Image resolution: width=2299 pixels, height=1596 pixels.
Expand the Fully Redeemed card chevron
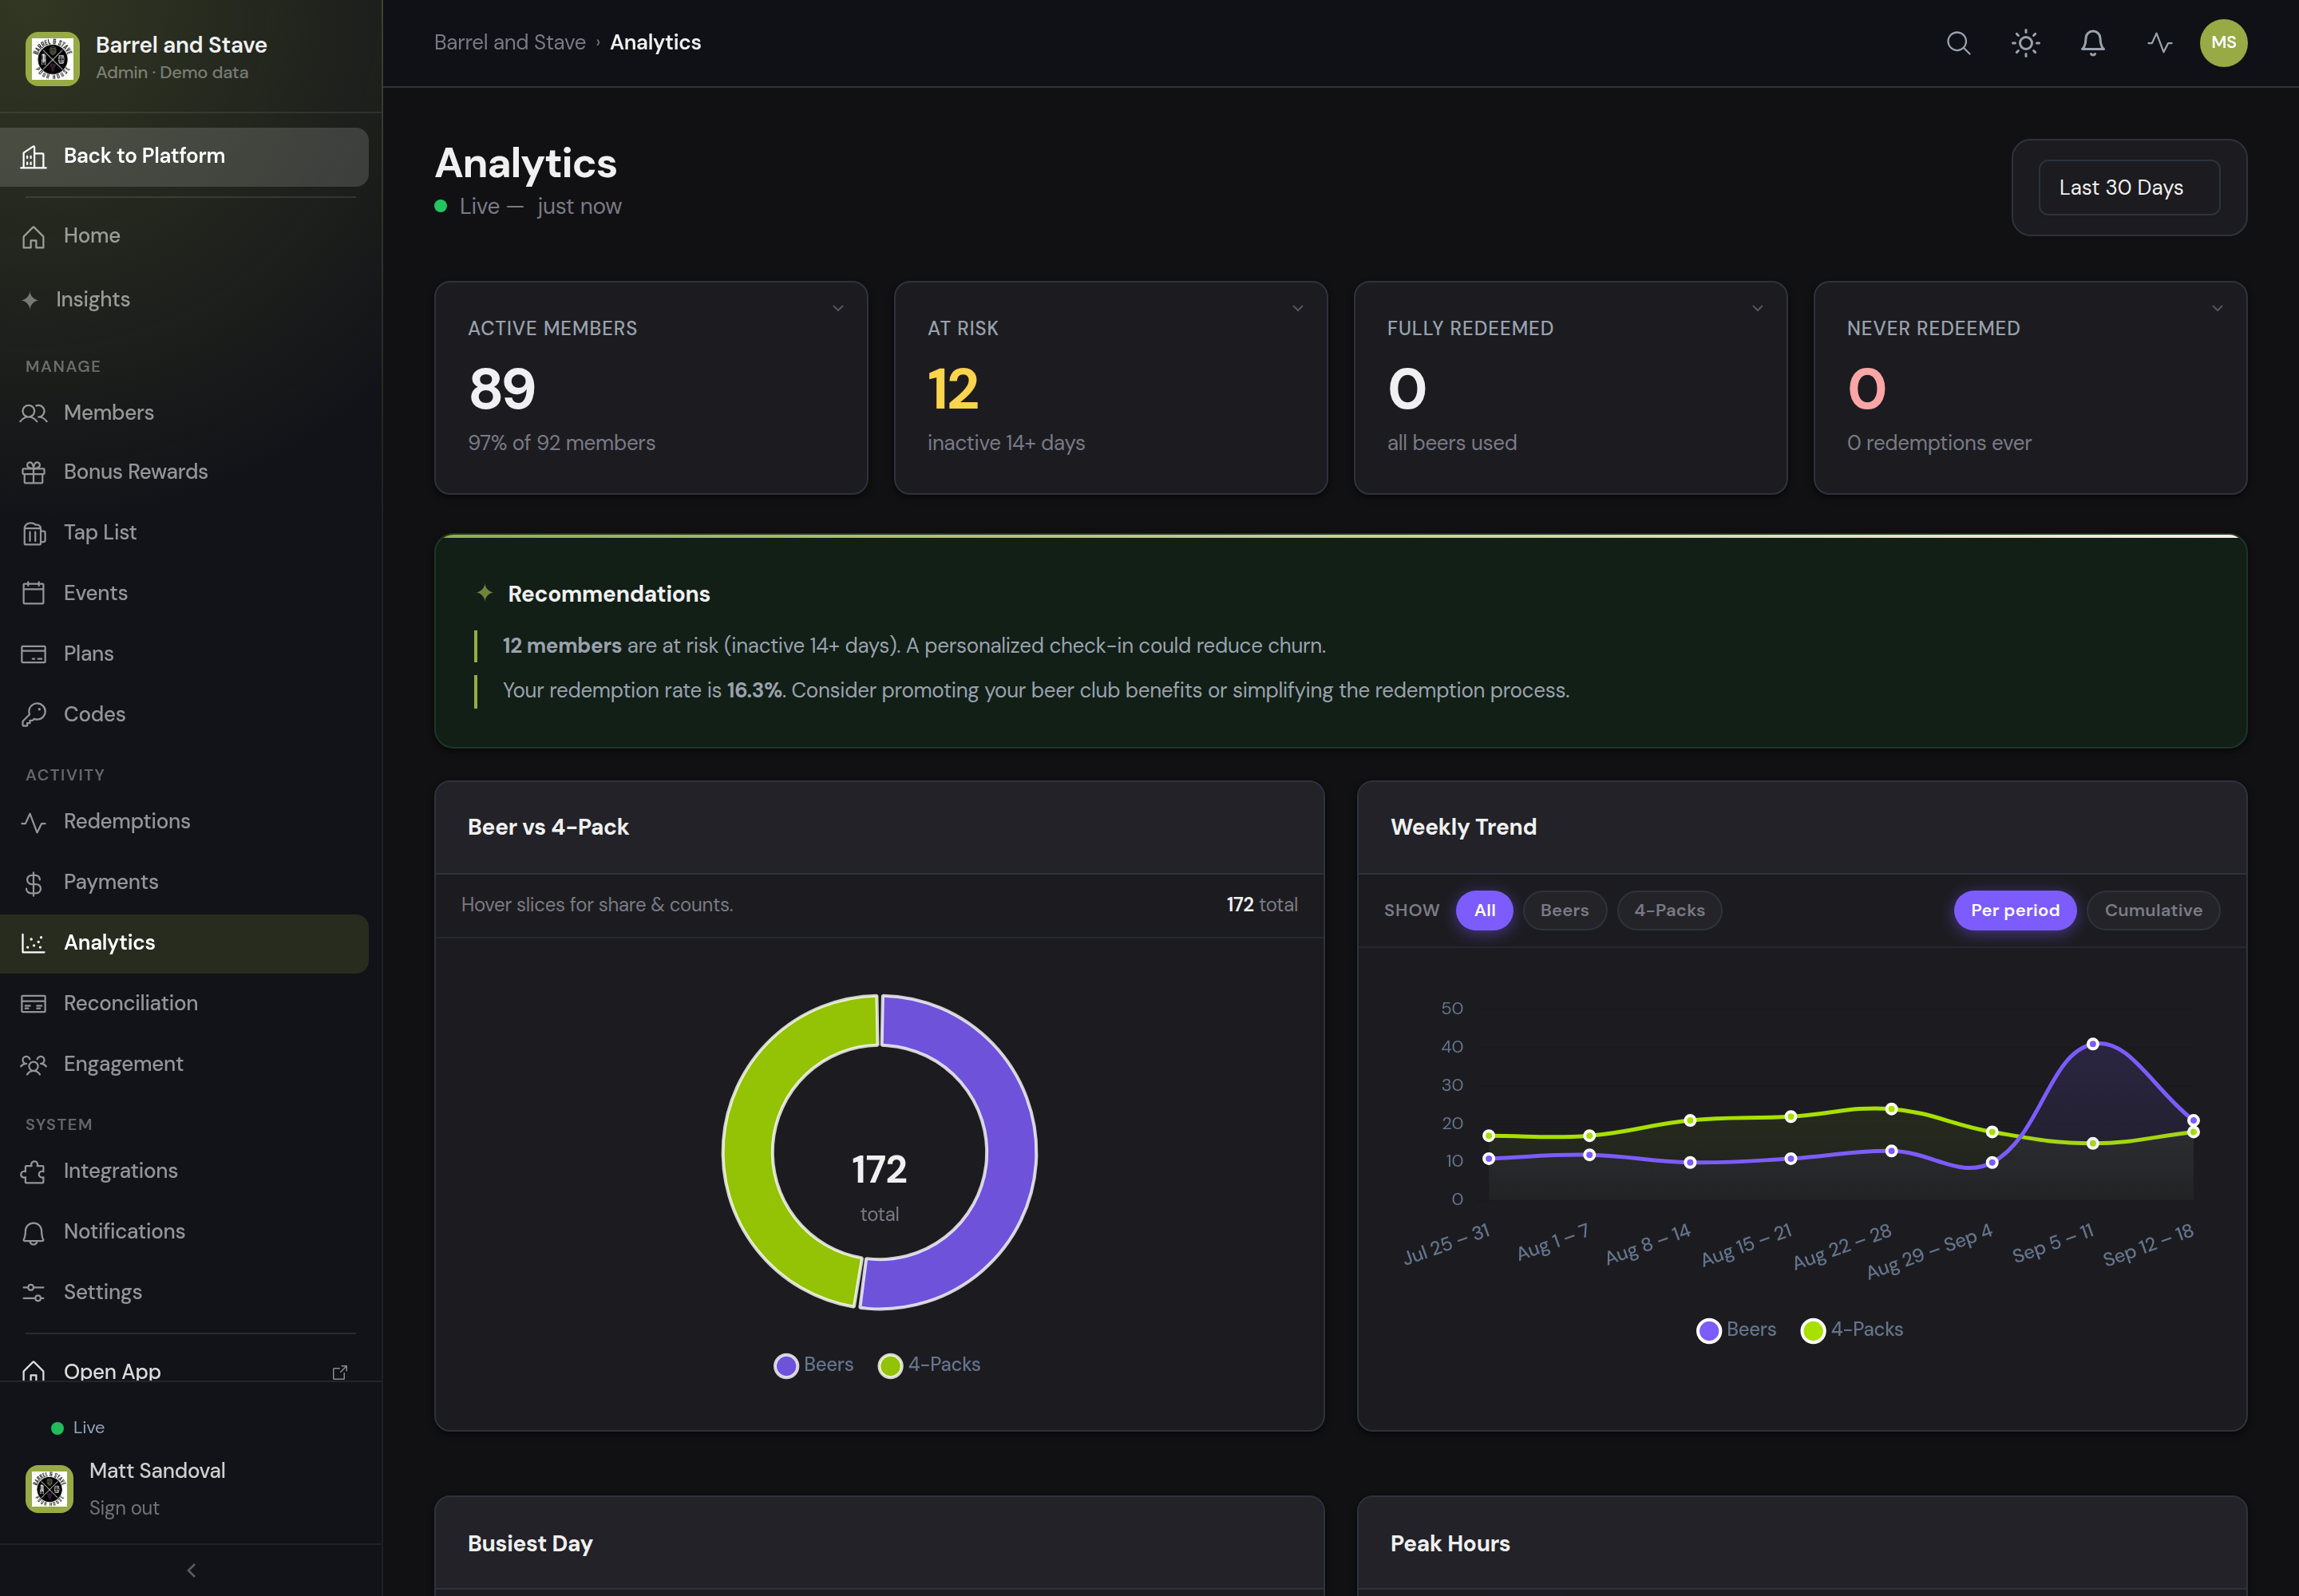coord(1758,308)
